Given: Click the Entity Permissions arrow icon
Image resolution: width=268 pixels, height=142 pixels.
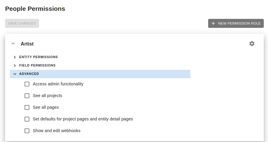Looking at the screenshot, I should point(15,57).
